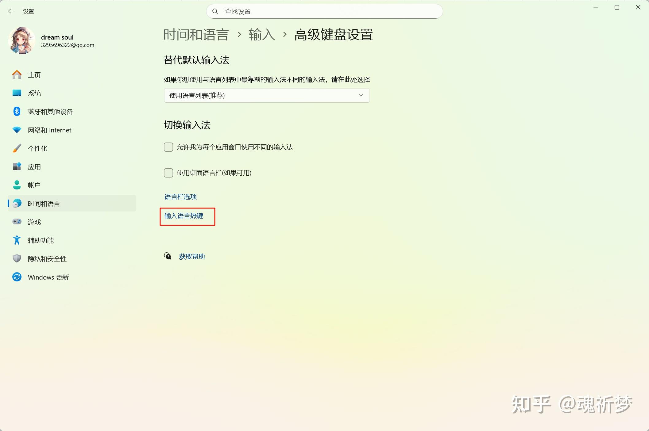Open 应用 settings from sidebar
The width and height of the screenshot is (649, 431).
(34, 167)
